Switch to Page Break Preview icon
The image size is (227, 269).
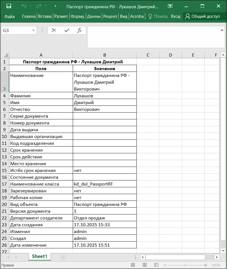(x=156, y=265)
